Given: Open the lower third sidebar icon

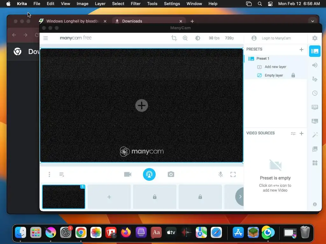Looking at the screenshot, I should [315, 121].
